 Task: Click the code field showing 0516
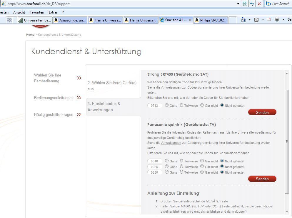(x=155, y=161)
